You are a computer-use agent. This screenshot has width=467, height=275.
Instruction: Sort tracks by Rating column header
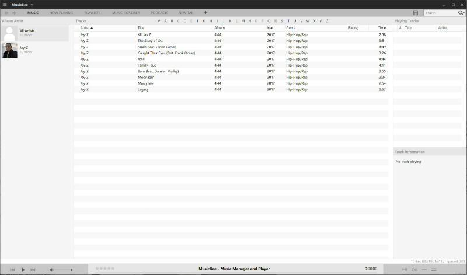[x=354, y=27]
